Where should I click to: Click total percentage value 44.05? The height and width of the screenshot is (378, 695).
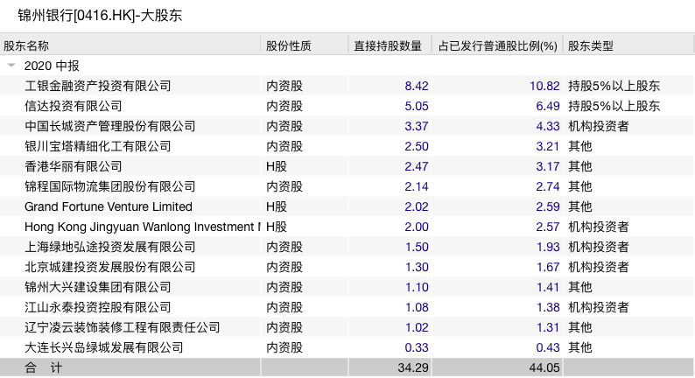point(544,367)
